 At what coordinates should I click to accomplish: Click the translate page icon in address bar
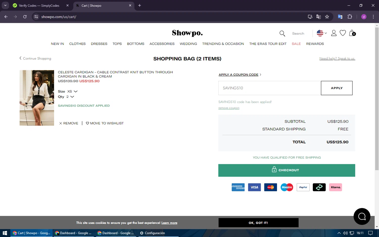[318, 17]
